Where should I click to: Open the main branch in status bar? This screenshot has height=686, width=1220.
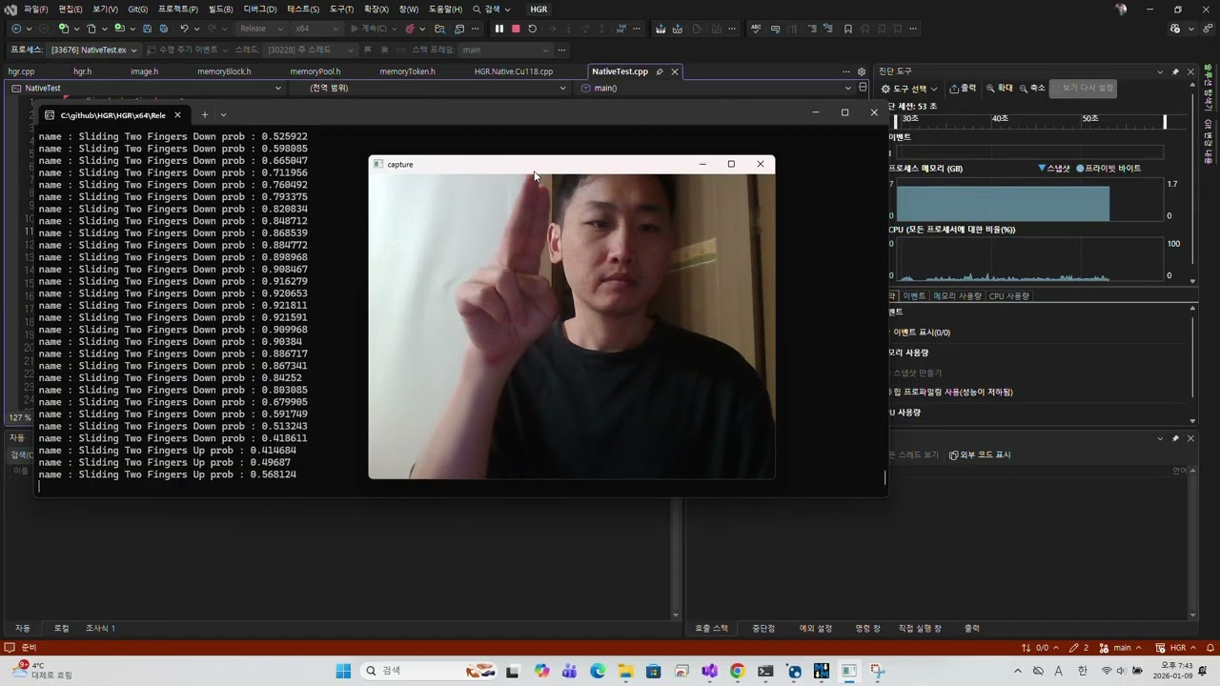[1118, 648]
